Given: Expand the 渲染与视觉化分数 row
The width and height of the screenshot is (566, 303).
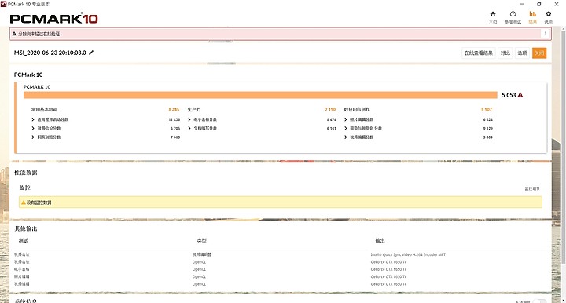Looking at the screenshot, I should (345, 128).
